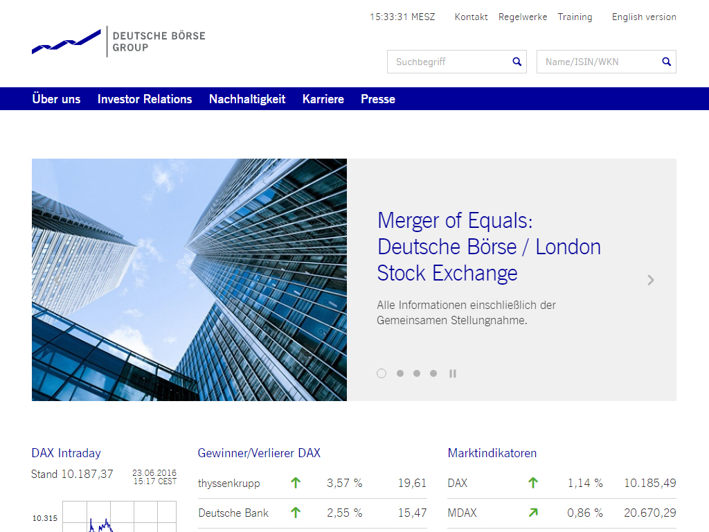Click green up arrow next to thyssenkrupp
The image size is (709, 532).
(x=296, y=483)
